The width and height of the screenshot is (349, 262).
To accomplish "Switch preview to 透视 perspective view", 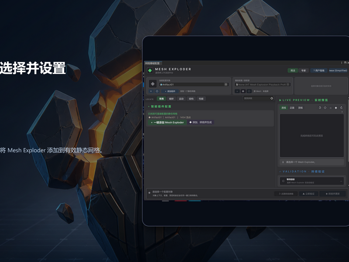I will coord(284,107).
